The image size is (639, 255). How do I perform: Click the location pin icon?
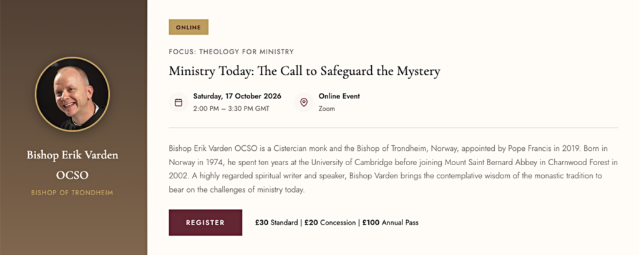pyautogui.click(x=304, y=102)
